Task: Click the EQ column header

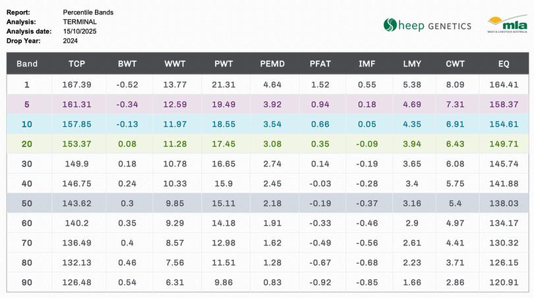Action: coord(504,64)
